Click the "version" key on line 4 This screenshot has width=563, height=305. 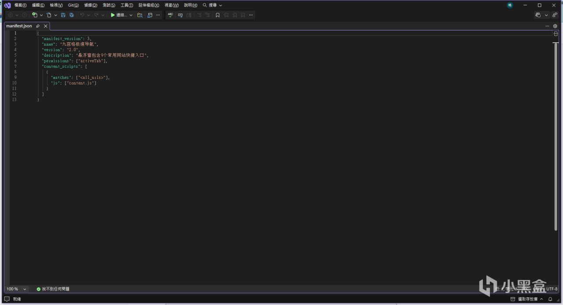coord(52,50)
